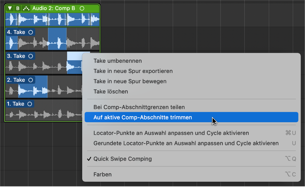Click the circle icon next to 4. Take
305x187 pixels.
pyautogui.click(x=31, y=32)
